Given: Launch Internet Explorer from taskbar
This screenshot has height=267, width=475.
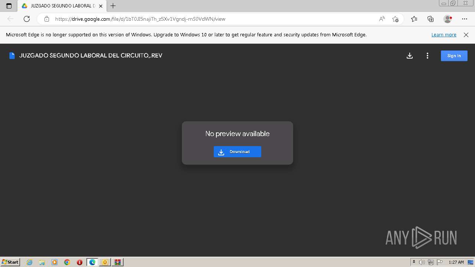Looking at the screenshot, I should tap(29, 262).
